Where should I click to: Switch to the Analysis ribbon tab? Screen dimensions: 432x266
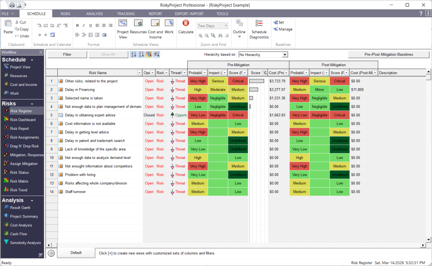[94, 14]
